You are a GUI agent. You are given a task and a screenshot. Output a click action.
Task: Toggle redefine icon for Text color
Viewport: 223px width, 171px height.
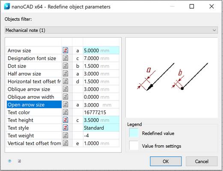[65, 112]
